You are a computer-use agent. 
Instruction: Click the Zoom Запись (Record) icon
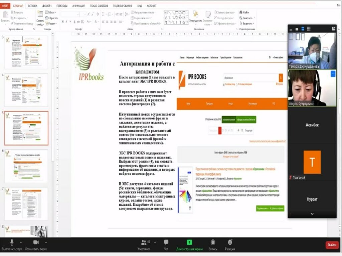pos(213,242)
